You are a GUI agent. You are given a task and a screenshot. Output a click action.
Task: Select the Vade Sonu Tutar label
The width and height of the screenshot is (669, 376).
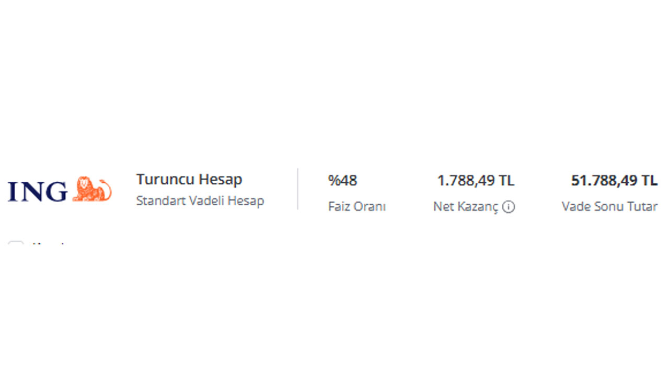[610, 206]
